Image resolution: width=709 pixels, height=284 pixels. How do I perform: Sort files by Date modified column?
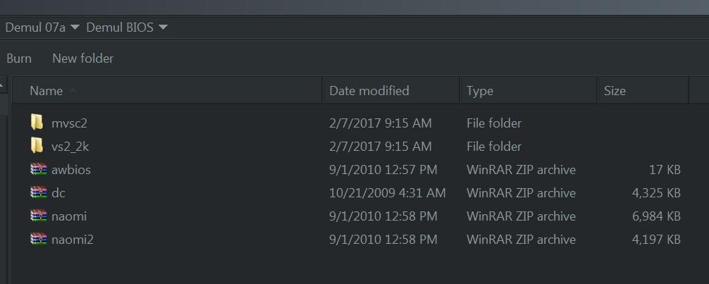pos(392,90)
